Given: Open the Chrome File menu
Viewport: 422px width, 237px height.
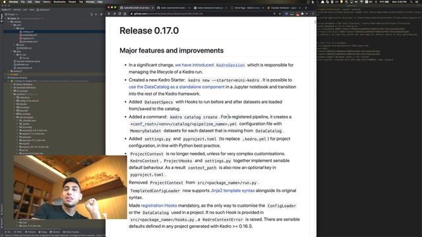Looking at the screenshot, I should [x=22, y=2].
